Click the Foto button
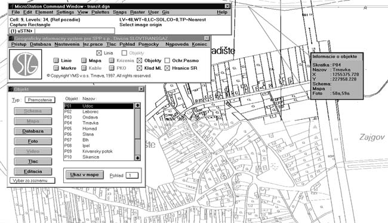Image resolution: width=388 pixels, height=223 pixels. 33,141
